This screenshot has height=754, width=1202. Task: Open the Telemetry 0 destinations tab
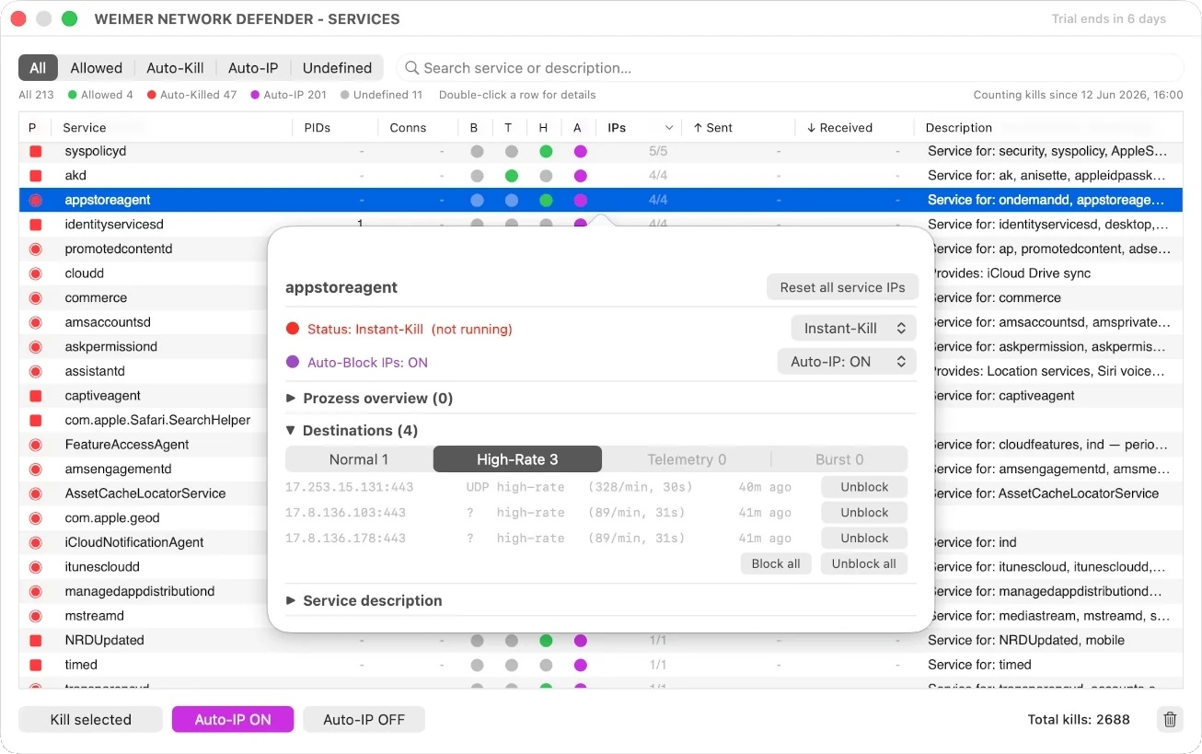687,459
